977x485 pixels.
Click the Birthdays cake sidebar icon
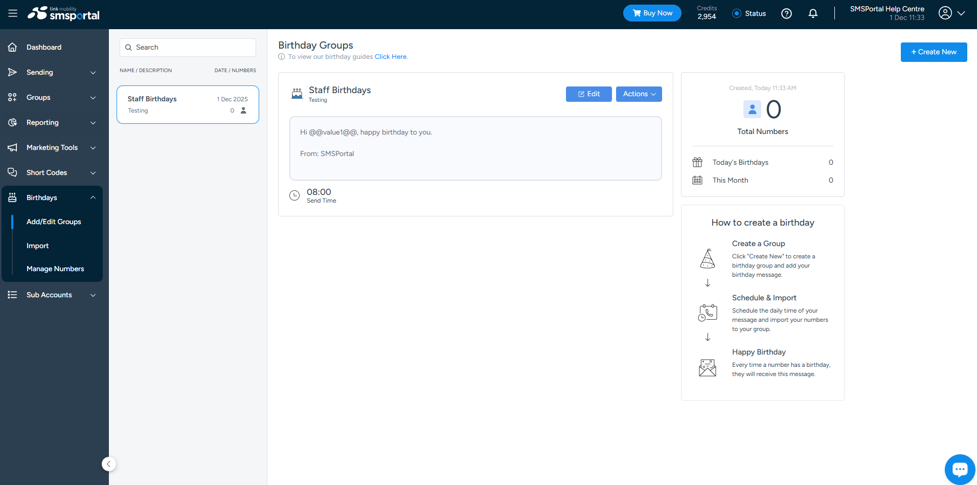coord(13,197)
